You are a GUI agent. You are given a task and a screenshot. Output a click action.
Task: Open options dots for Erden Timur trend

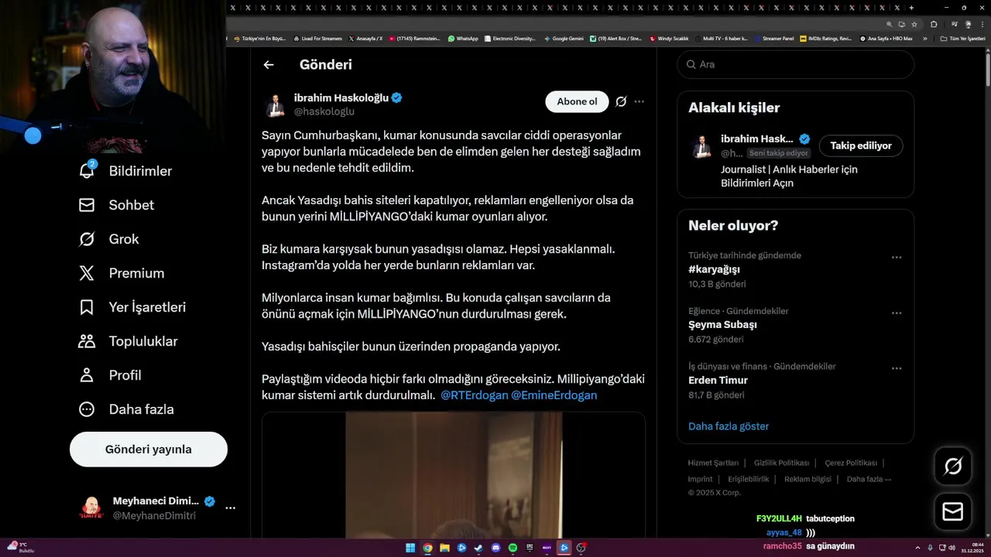click(x=897, y=369)
